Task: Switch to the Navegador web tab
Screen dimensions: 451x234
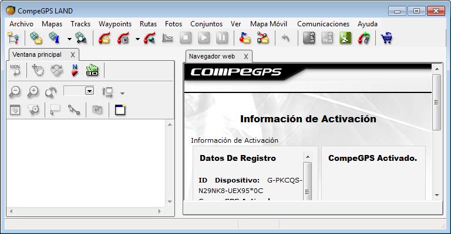Action: click(211, 56)
